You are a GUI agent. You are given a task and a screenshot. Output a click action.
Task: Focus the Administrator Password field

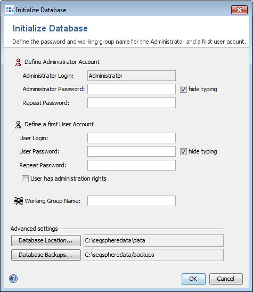132,89
